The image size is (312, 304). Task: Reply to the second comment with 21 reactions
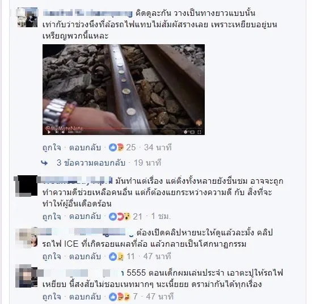tap(85, 217)
